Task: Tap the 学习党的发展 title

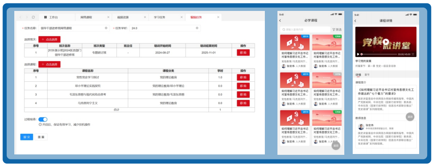Action: pos(363,61)
